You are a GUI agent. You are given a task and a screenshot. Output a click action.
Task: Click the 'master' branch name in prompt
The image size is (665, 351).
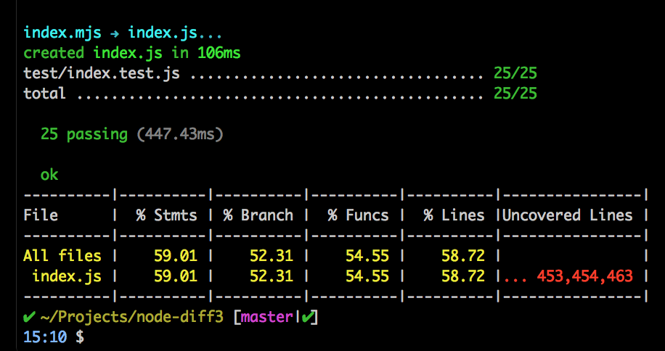(x=266, y=317)
